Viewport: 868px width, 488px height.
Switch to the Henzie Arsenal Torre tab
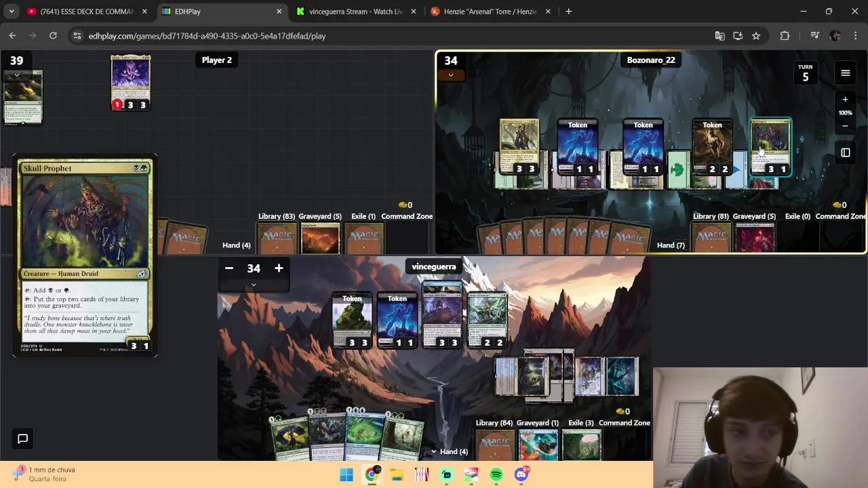coord(491,12)
